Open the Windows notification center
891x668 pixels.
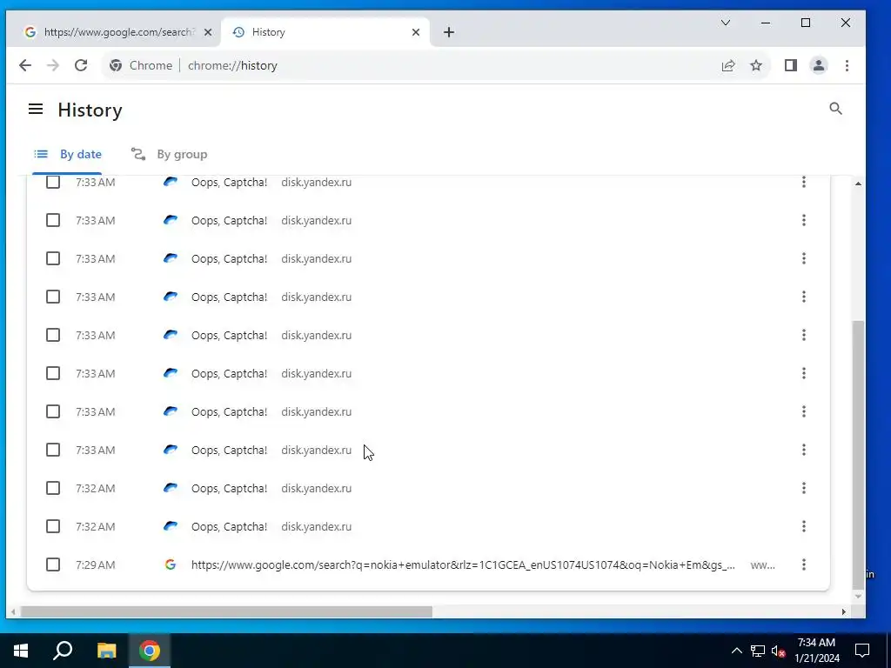[862, 651]
